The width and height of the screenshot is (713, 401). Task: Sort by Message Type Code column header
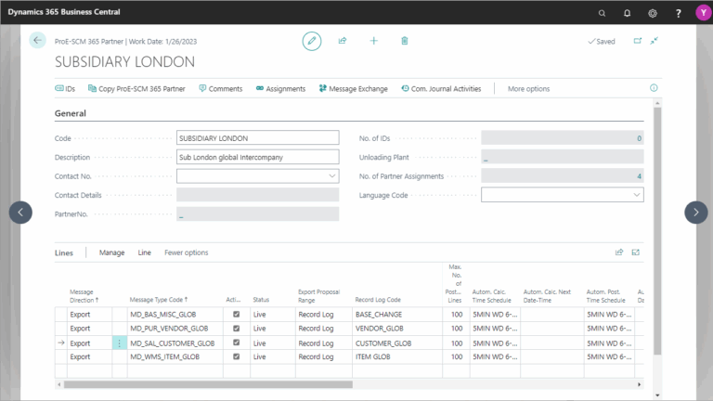pos(158,300)
